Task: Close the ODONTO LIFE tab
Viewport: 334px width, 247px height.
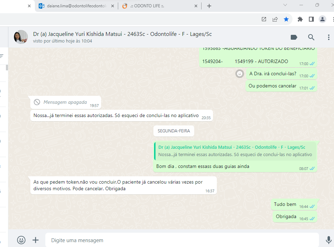Action: coord(196,6)
